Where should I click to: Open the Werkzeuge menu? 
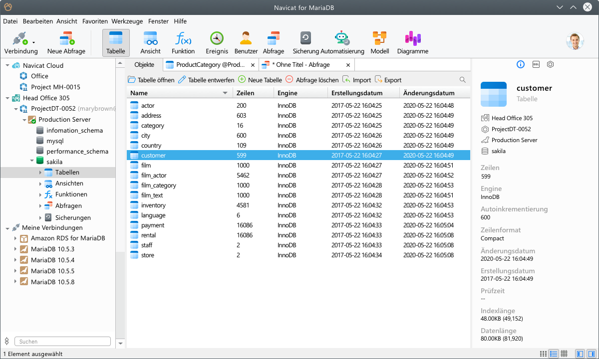point(127,21)
